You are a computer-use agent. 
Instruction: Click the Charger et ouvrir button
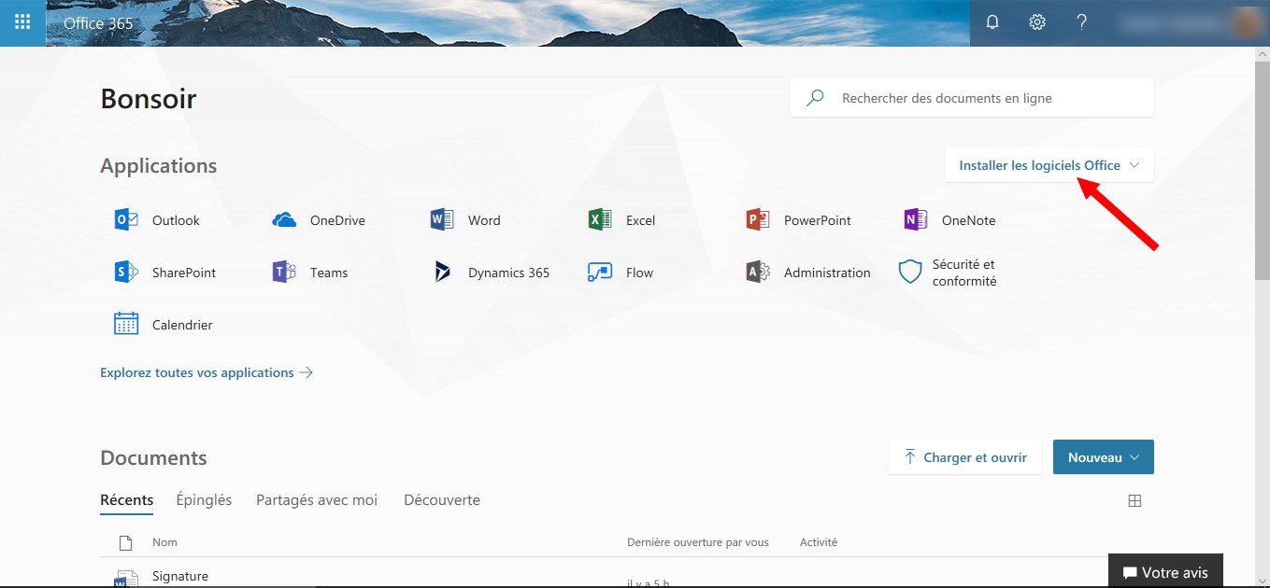tap(964, 457)
